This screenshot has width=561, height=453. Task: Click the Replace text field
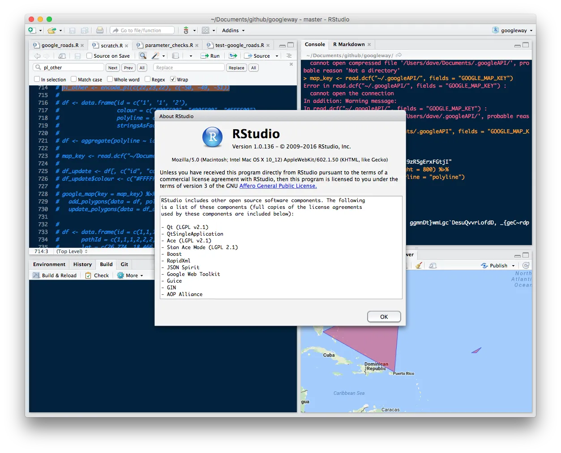[x=188, y=68]
